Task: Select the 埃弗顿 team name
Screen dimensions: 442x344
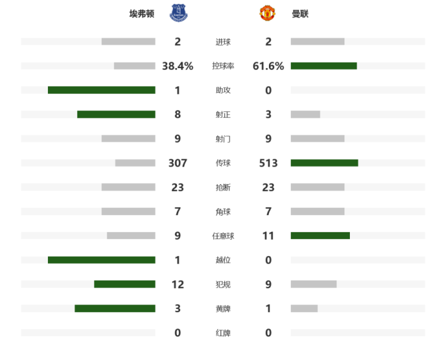Action: tap(142, 14)
